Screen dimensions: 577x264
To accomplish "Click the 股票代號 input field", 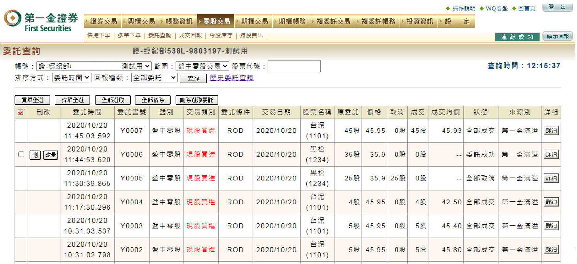I will [x=294, y=66].
